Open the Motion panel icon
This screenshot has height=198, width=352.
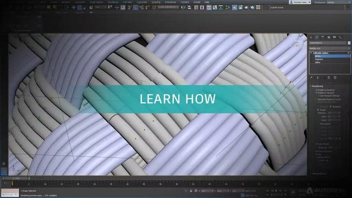point(329,37)
